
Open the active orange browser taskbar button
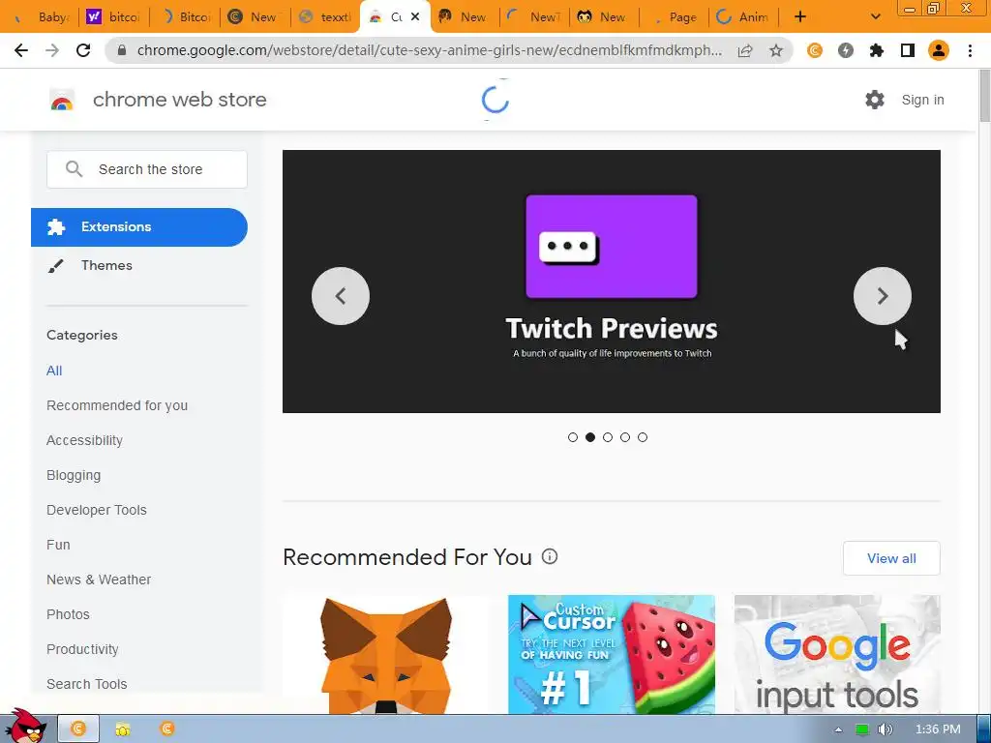(78, 729)
